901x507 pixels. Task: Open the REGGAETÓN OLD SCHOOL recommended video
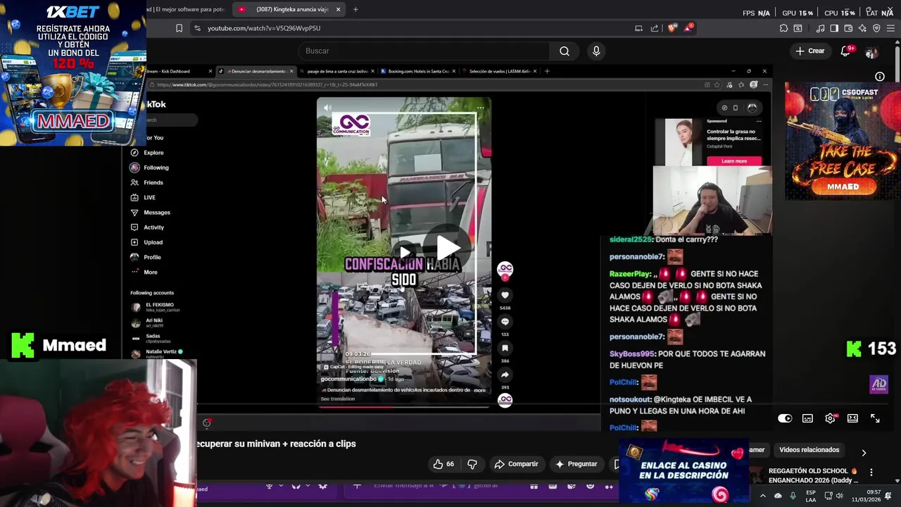813,475
